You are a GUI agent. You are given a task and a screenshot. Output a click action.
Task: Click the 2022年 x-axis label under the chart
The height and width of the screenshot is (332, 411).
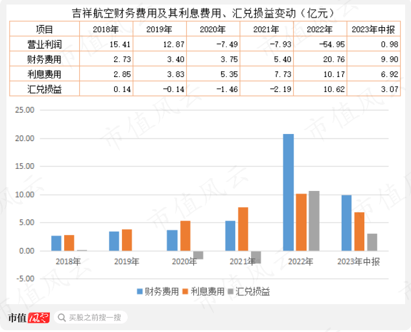tap(301, 261)
